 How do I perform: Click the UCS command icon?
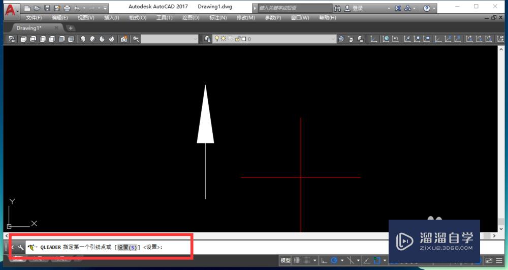tap(374, 39)
